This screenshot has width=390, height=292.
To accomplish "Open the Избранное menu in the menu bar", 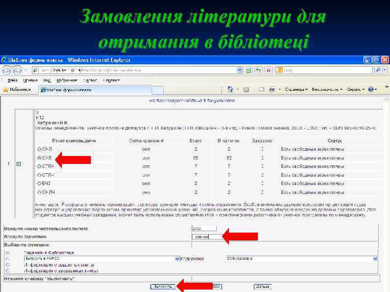I will coord(67,80).
